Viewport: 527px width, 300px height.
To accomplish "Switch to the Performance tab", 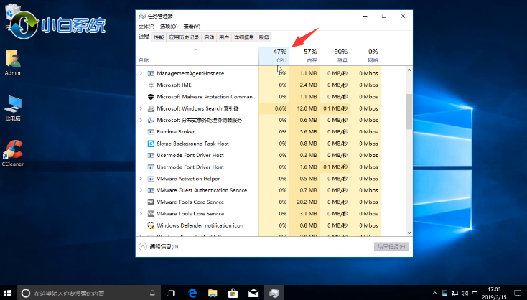I will [x=159, y=37].
